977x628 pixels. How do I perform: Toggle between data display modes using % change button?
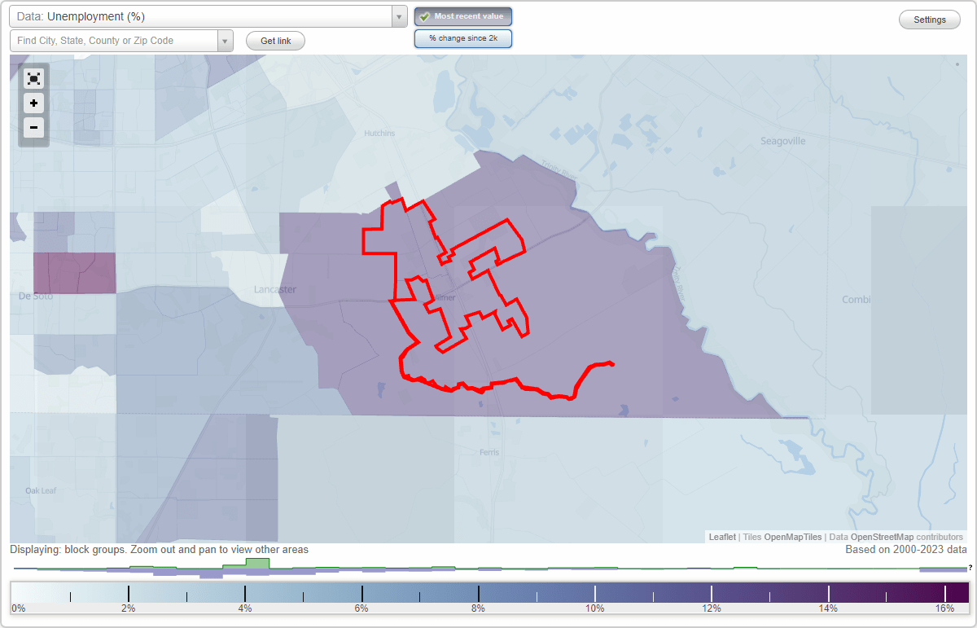pos(462,37)
